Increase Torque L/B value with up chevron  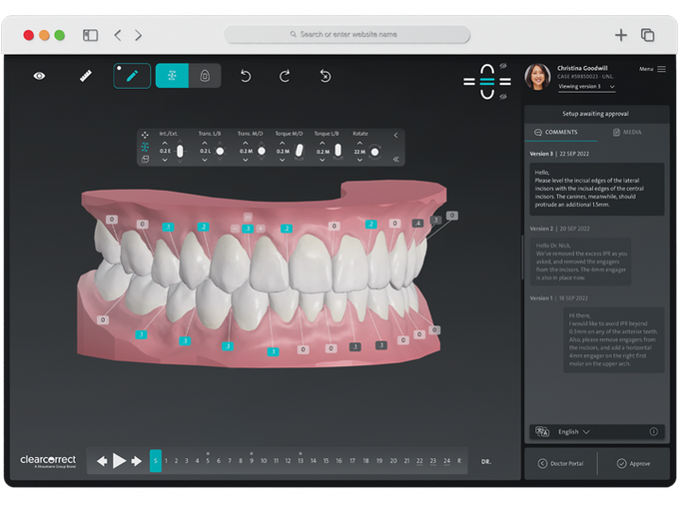click(x=322, y=143)
